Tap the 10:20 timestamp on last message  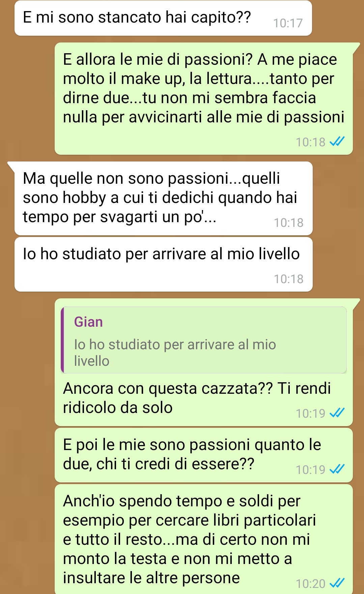(311, 583)
